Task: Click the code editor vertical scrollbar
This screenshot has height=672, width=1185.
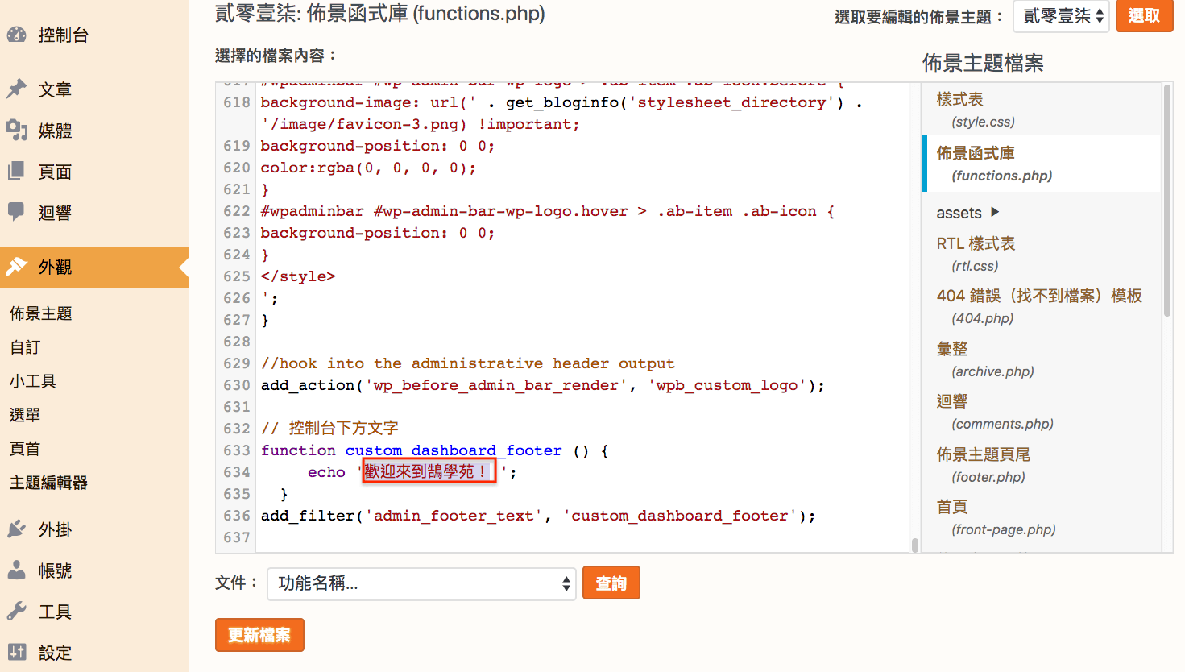Action: [915, 545]
